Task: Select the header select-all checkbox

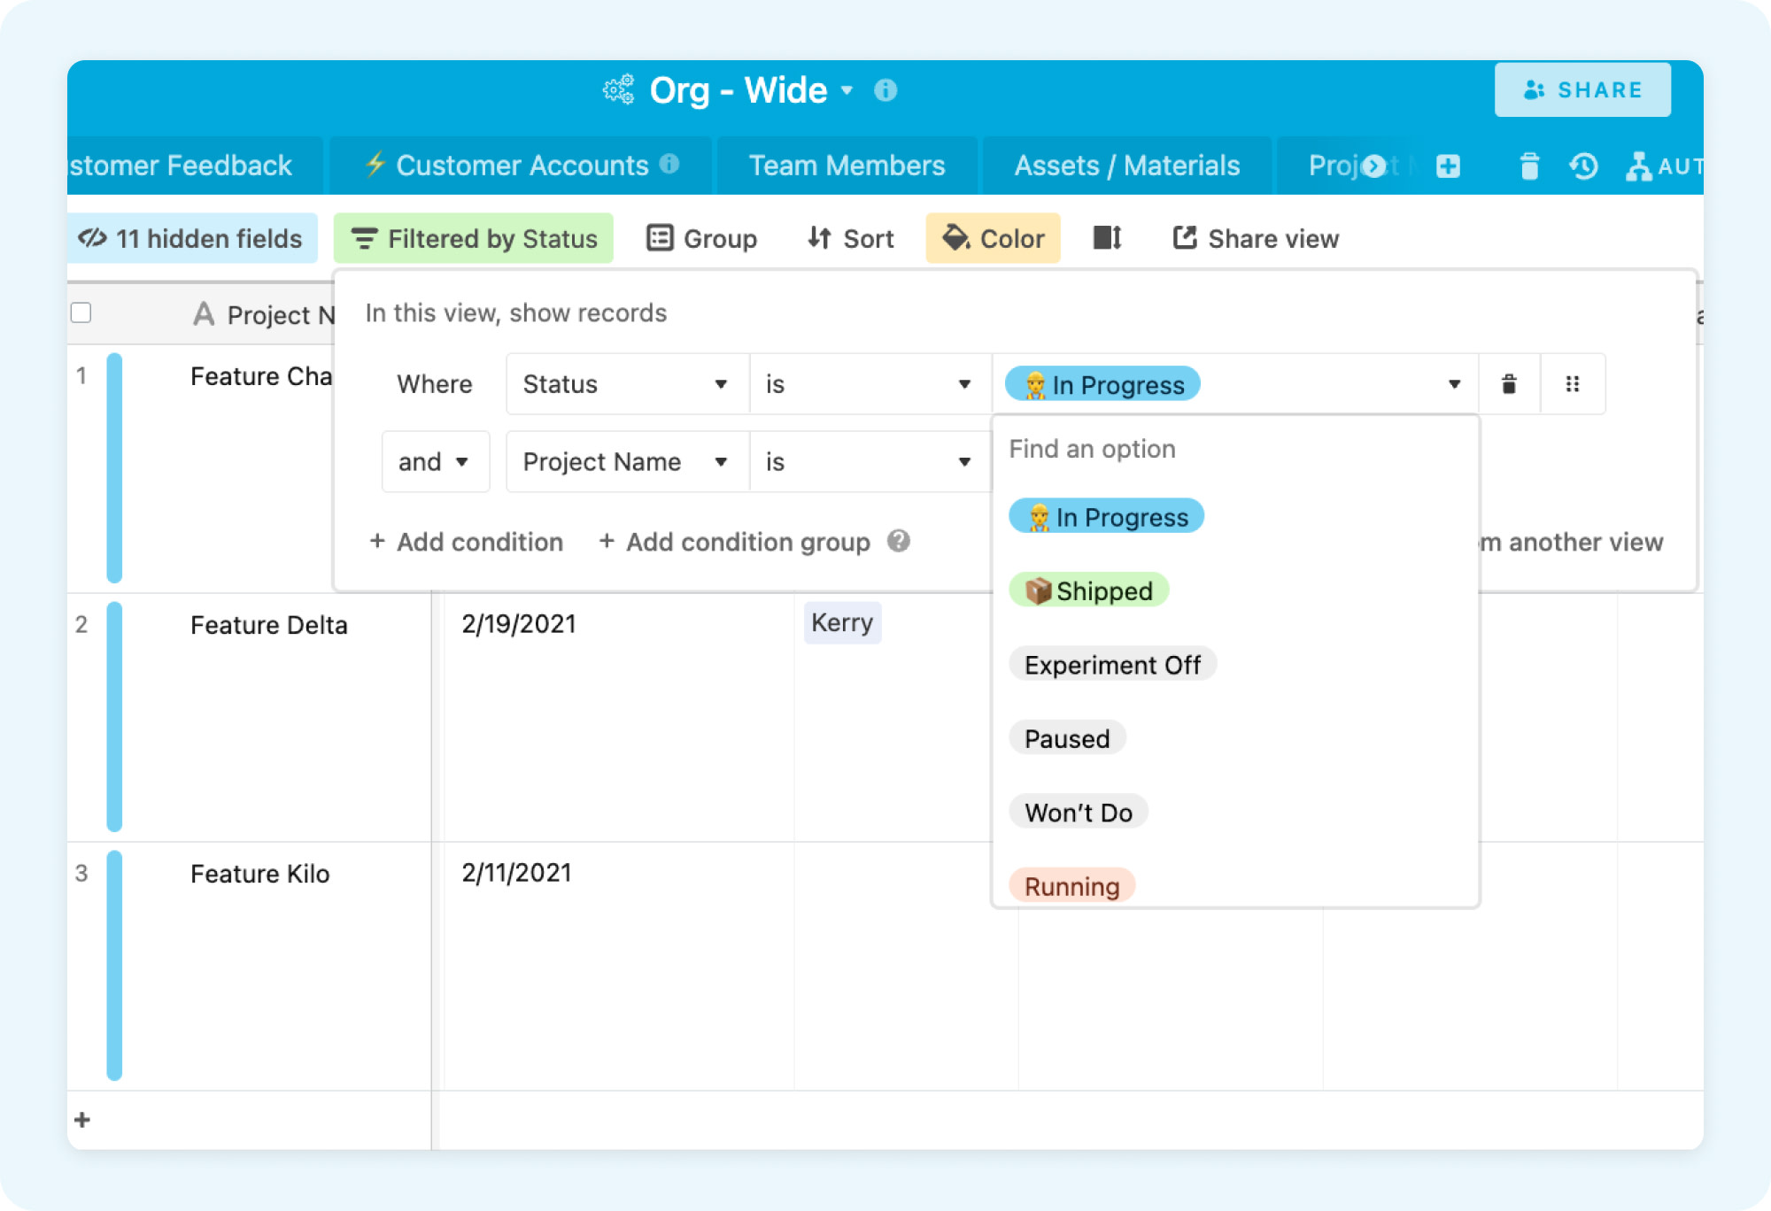Action: [82, 312]
